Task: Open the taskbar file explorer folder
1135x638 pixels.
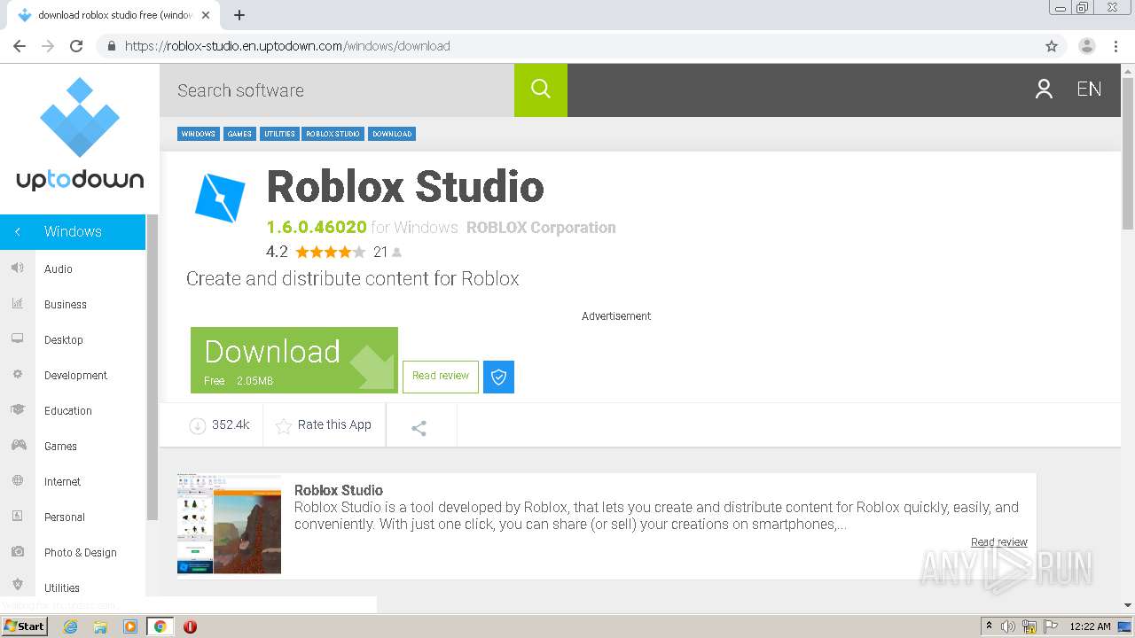Action: 100,626
